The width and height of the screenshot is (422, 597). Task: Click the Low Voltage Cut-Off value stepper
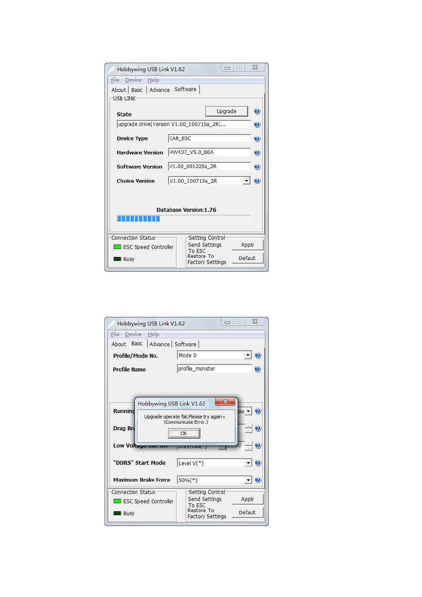[249, 446]
